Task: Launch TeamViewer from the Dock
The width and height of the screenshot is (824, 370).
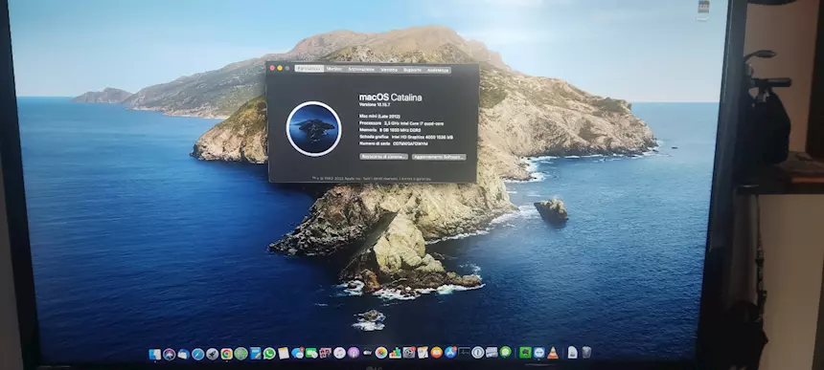Action: tap(539, 352)
